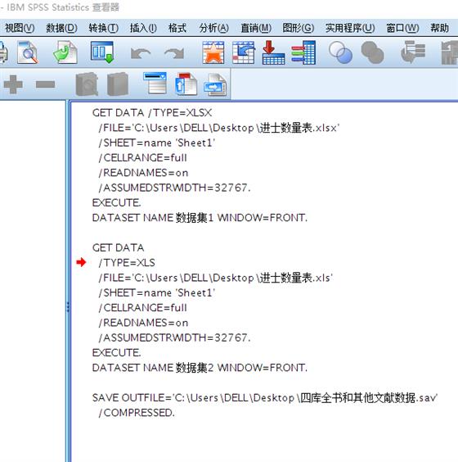Click the Select last output circles icon

[x=340, y=52]
